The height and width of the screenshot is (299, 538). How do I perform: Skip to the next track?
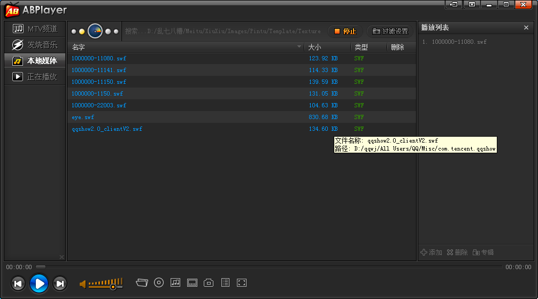pos(60,284)
